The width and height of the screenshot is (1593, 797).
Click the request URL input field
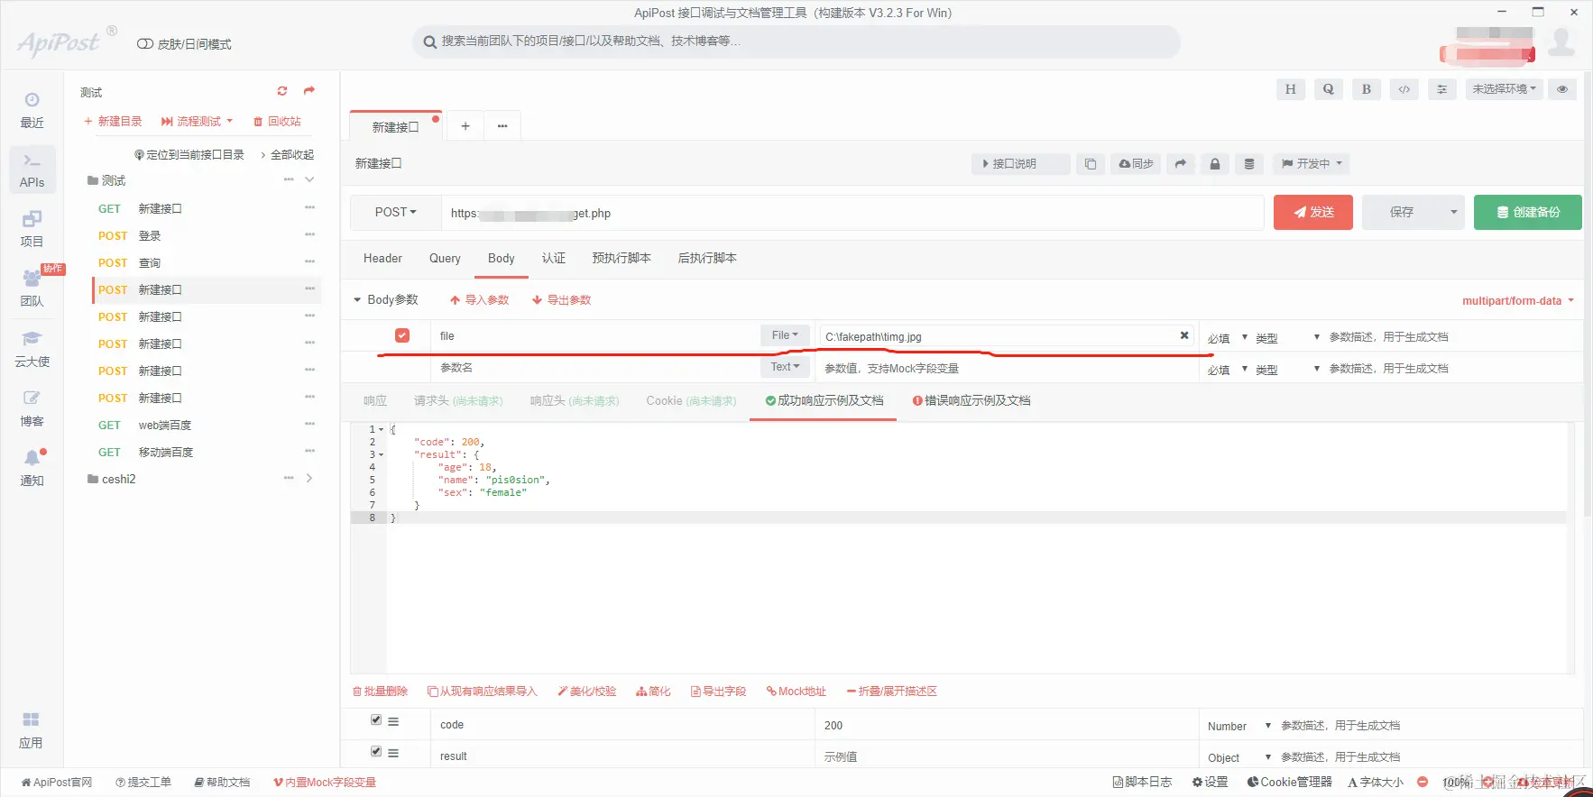[852, 213]
